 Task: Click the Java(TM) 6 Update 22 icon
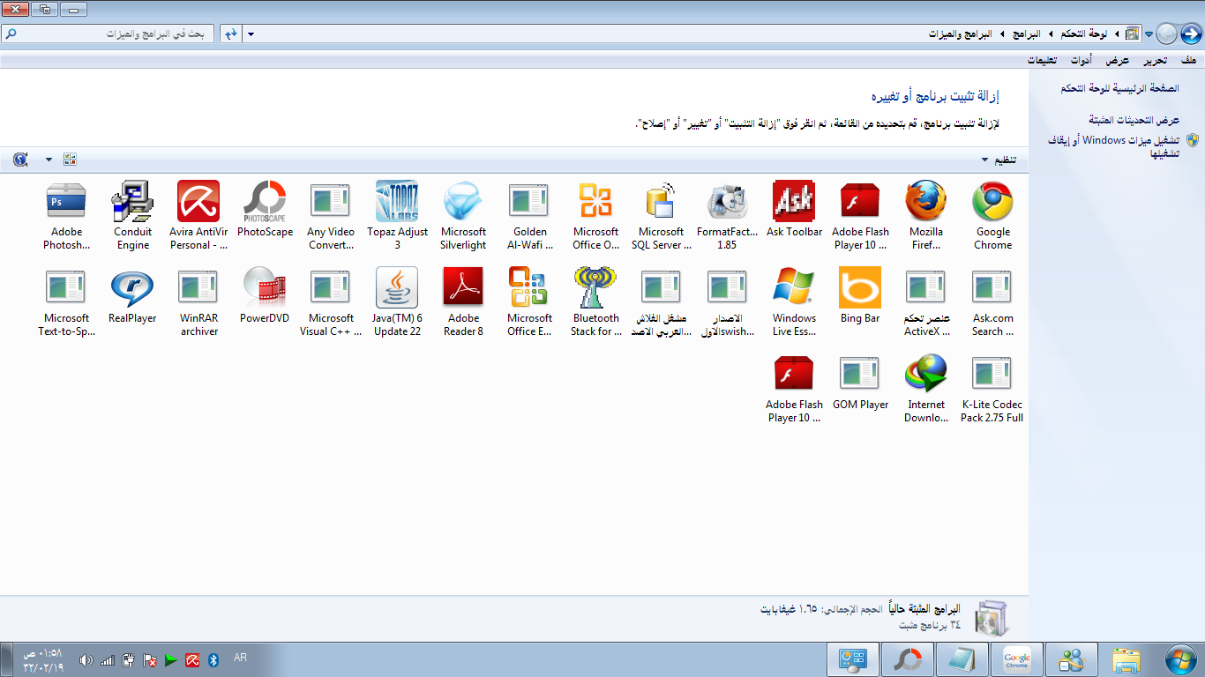click(x=397, y=288)
